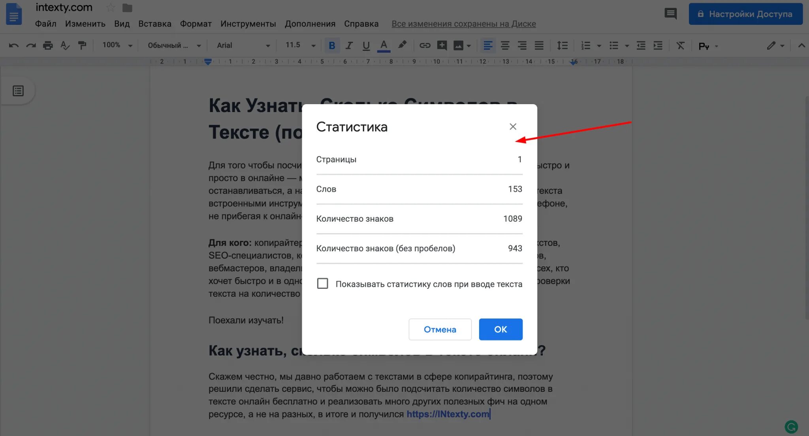Click the insert image icon
Screen dimensions: 809x436
[x=458, y=45]
